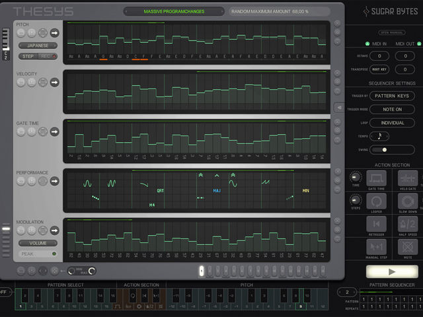Screen dimensions: 423x317
Task: Click the looper key on Action Section keyboard
Action: (132, 295)
